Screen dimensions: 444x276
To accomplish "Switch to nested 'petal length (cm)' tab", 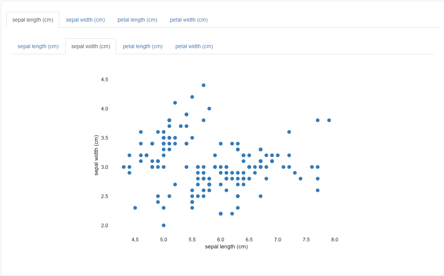I will (143, 46).
